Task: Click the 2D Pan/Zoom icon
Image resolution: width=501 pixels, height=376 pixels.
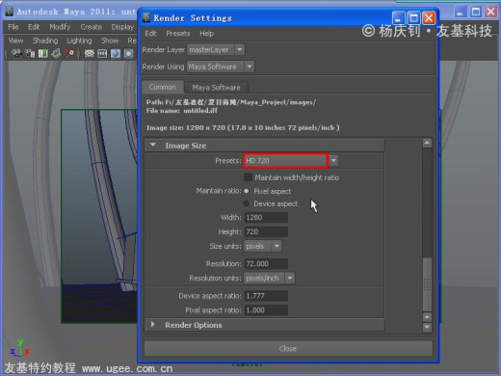Action: point(68,53)
